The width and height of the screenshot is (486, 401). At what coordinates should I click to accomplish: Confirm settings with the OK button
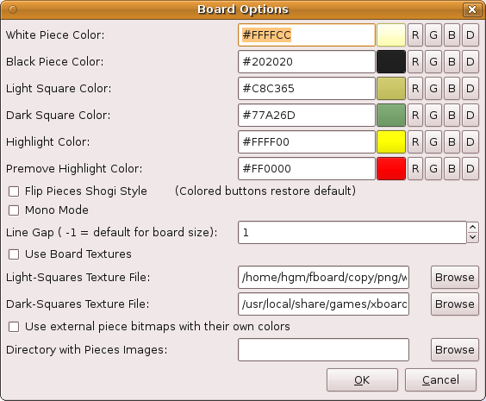pyautogui.click(x=362, y=380)
